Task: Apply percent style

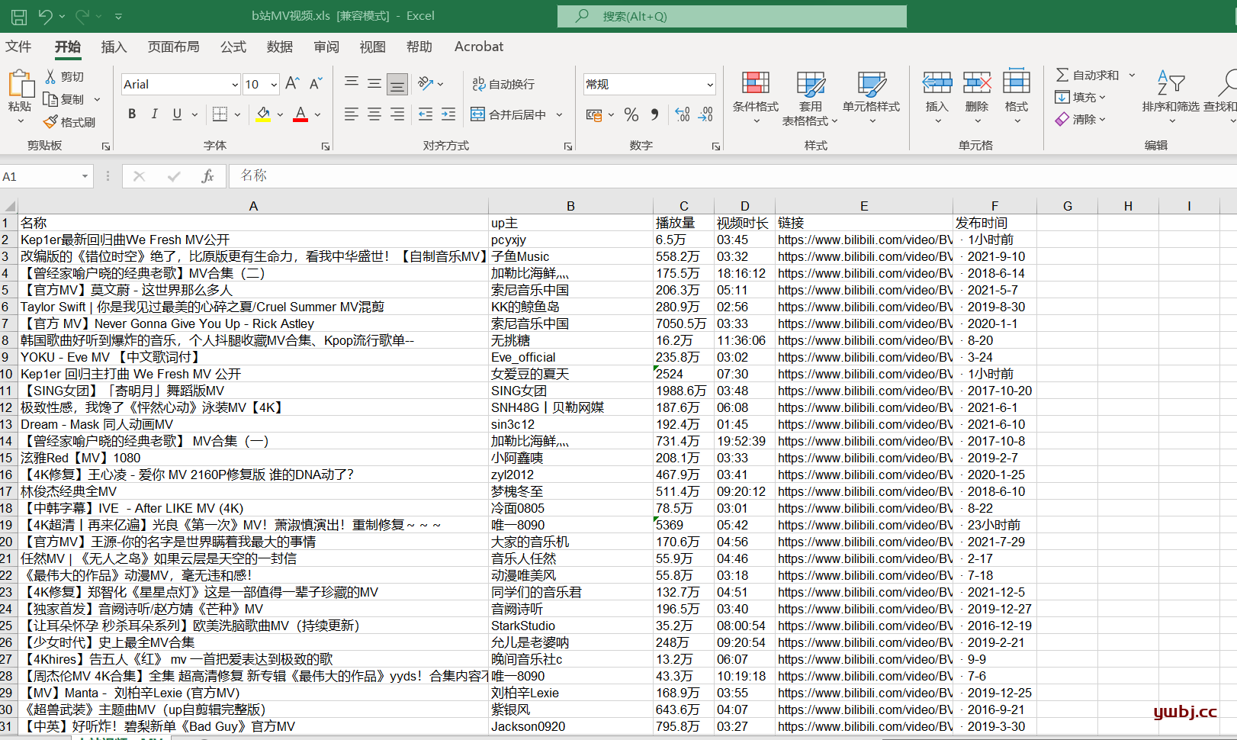Action: 631,114
